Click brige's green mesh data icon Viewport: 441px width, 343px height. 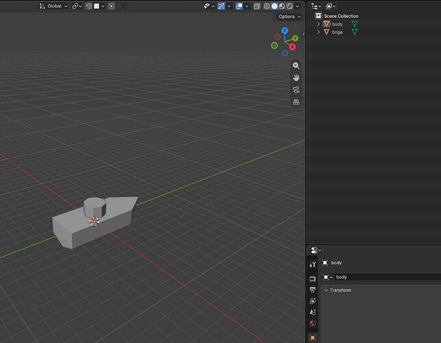click(355, 32)
